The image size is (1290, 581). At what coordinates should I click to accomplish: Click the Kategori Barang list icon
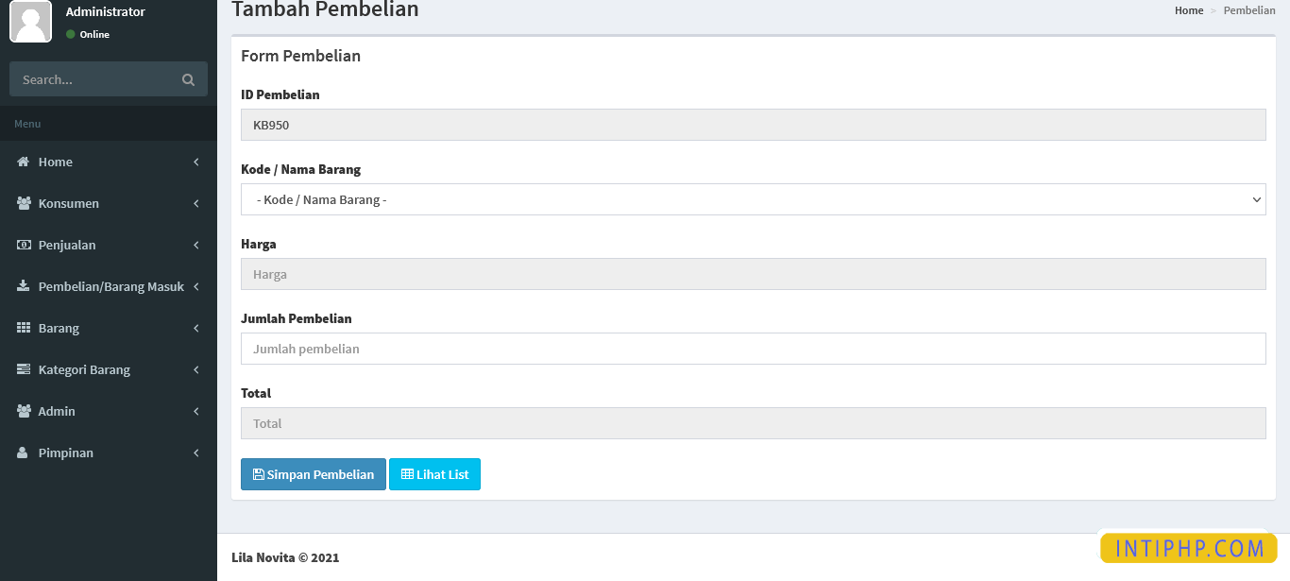click(24, 370)
